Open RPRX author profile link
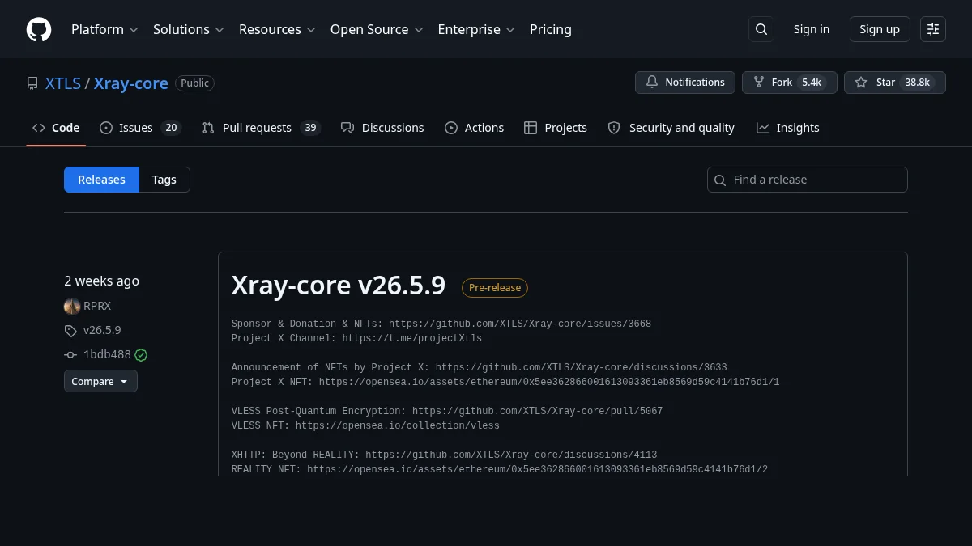This screenshot has width=972, height=546. (97, 306)
